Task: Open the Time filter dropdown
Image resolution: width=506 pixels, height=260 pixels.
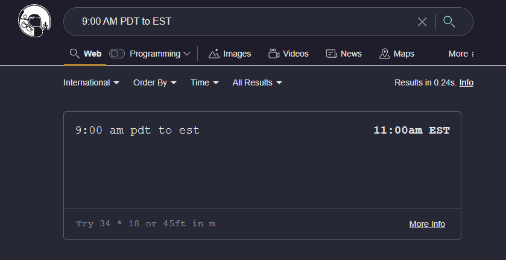Action: (204, 82)
